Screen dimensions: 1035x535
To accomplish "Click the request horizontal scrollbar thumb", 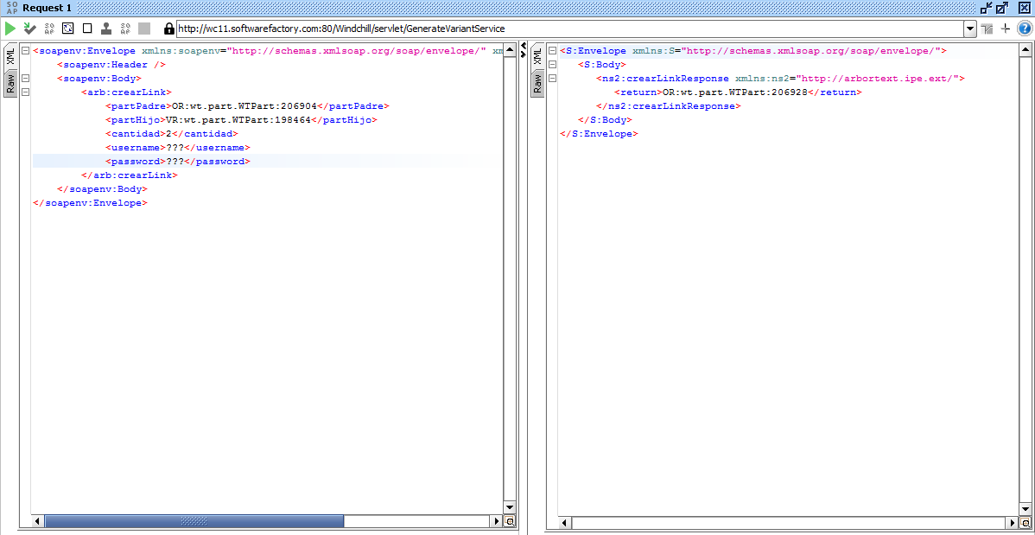I will (194, 521).
